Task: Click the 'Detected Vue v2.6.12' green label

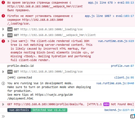Action: point(49,110)
